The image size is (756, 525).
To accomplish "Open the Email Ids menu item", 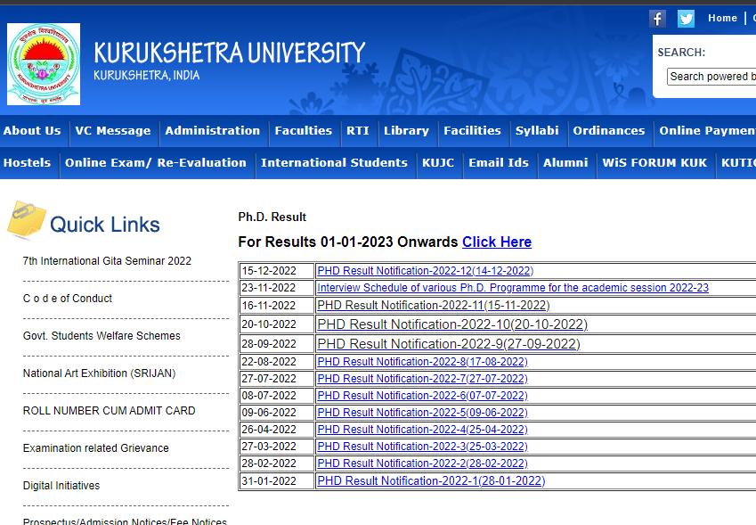I will pyautogui.click(x=499, y=162).
